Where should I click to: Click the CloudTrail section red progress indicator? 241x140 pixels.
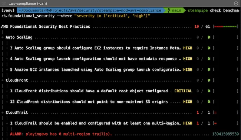click(x=215, y=113)
